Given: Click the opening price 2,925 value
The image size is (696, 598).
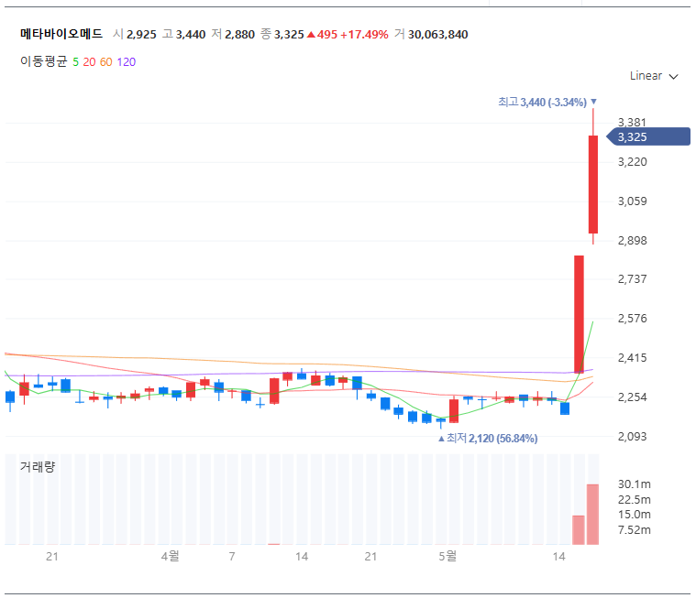Looking at the screenshot, I should [141, 35].
